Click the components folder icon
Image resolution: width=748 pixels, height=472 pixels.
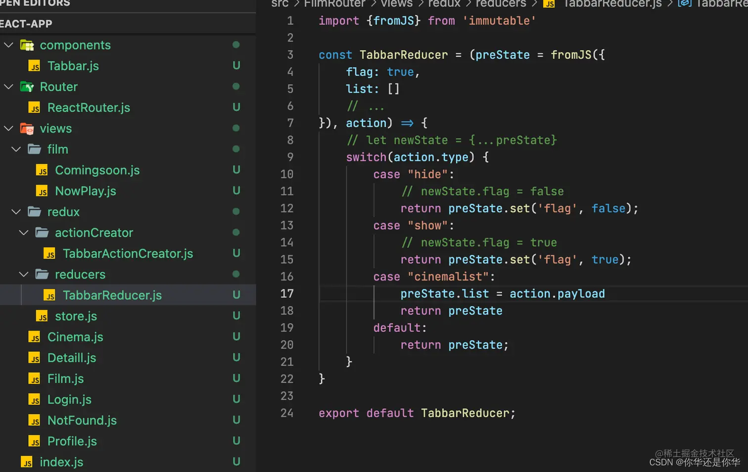[x=27, y=45]
